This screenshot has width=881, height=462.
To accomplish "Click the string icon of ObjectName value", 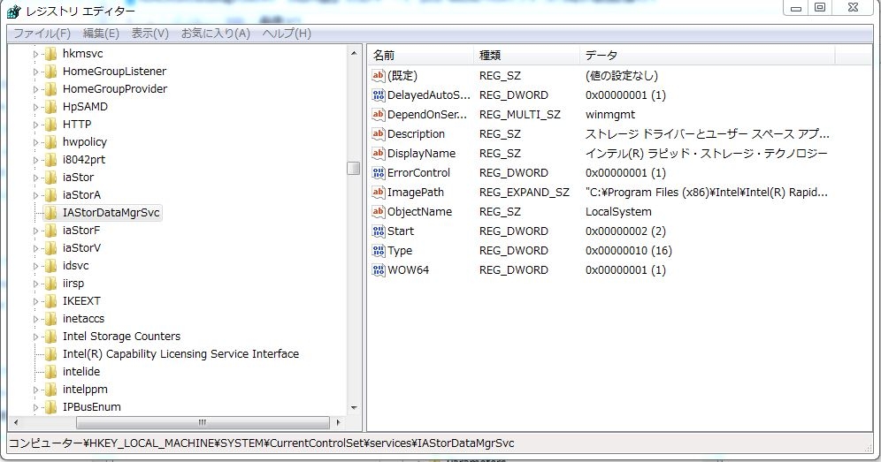I will point(378,212).
